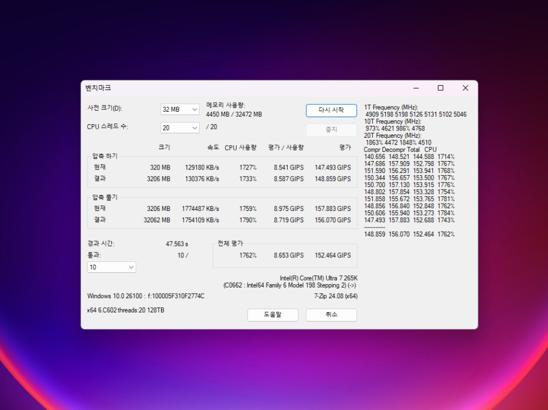Click the 전체 평가 group label
Screen dimensions: 548x410
(230, 243)
